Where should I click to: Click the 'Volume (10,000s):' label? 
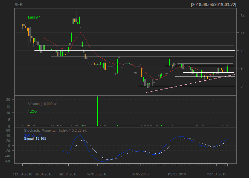tap(42, 104)
